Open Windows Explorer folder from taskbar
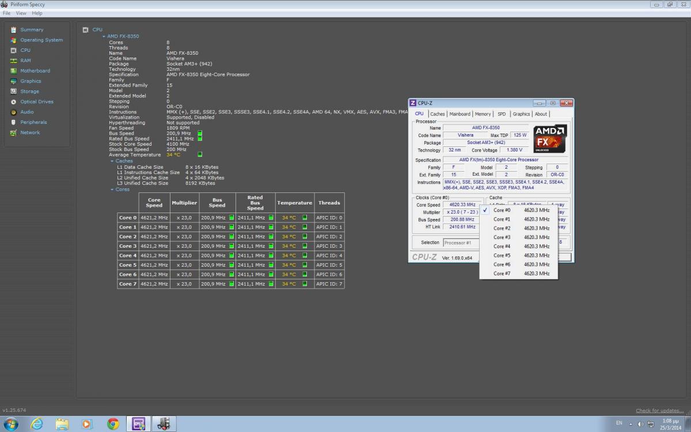The height and width of the screenshot is (432, 691). coord(62,424)
